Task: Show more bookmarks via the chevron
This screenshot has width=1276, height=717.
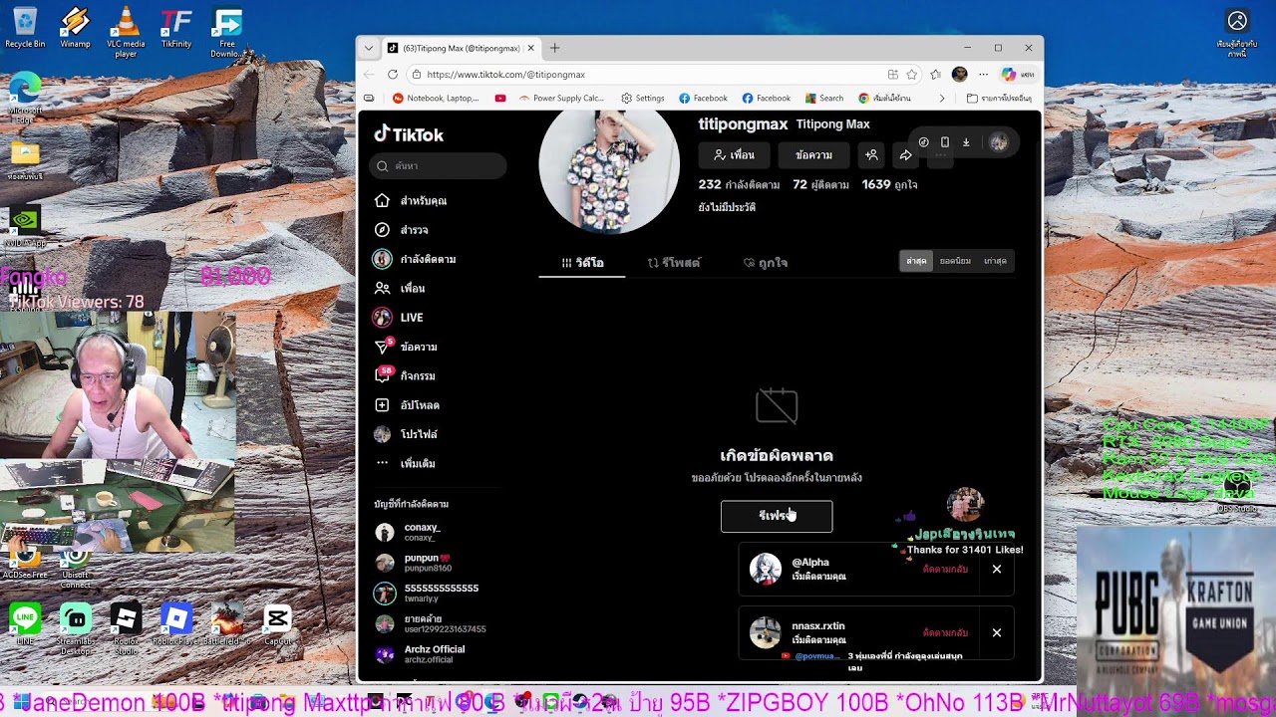Action: [942, 99]
